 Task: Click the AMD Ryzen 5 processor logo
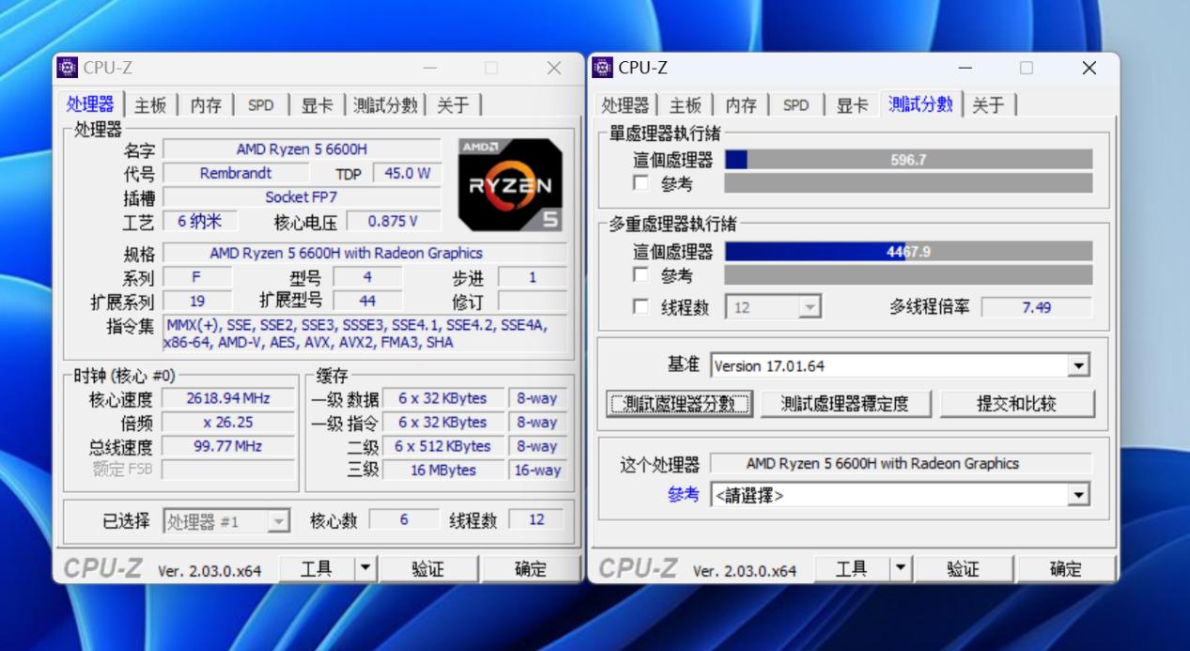click(508, 182)
